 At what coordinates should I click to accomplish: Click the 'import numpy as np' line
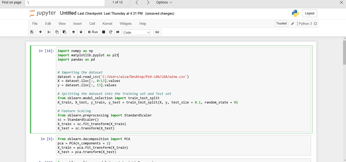click(x=75, y=51)
